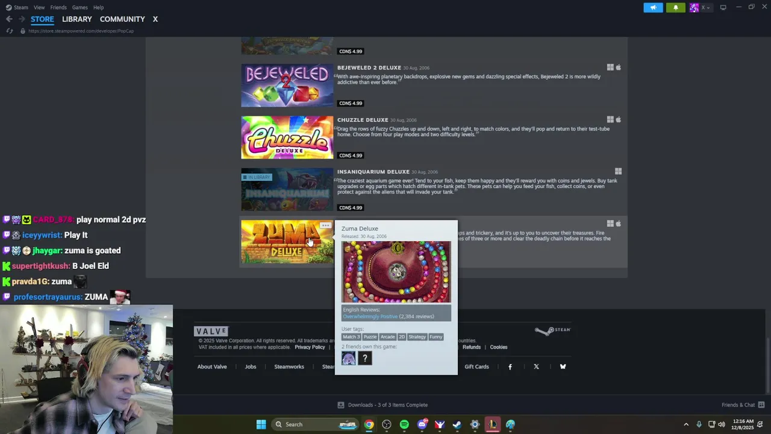Open the green notifications bell
Image resolution: width=771 pixels, height=434 pixels.
[x=675, y=7]
